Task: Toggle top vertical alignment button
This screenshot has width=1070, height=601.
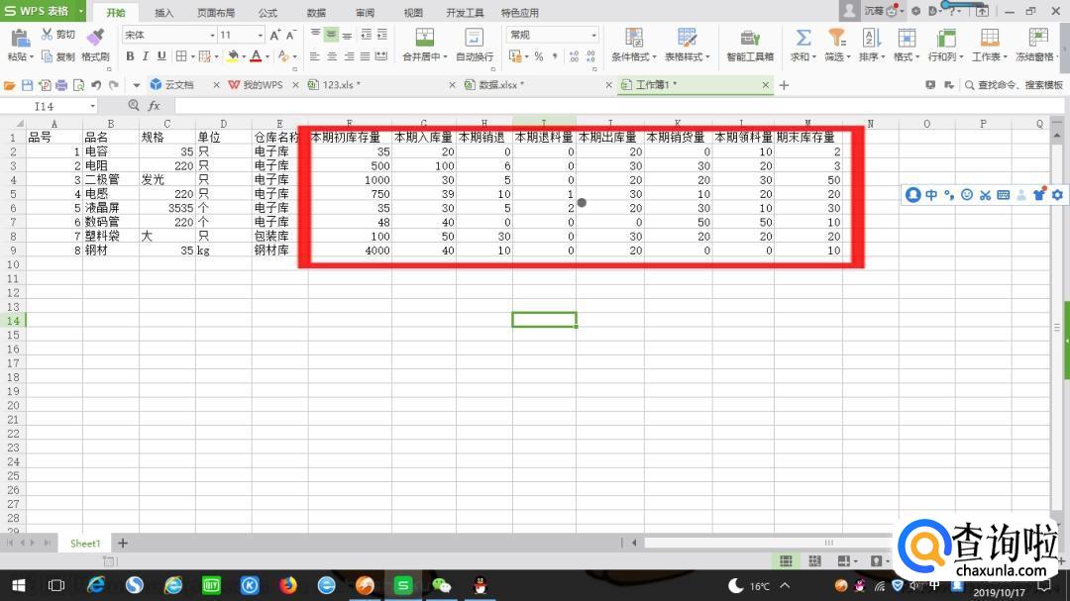Action: click(x=315, y=34)
